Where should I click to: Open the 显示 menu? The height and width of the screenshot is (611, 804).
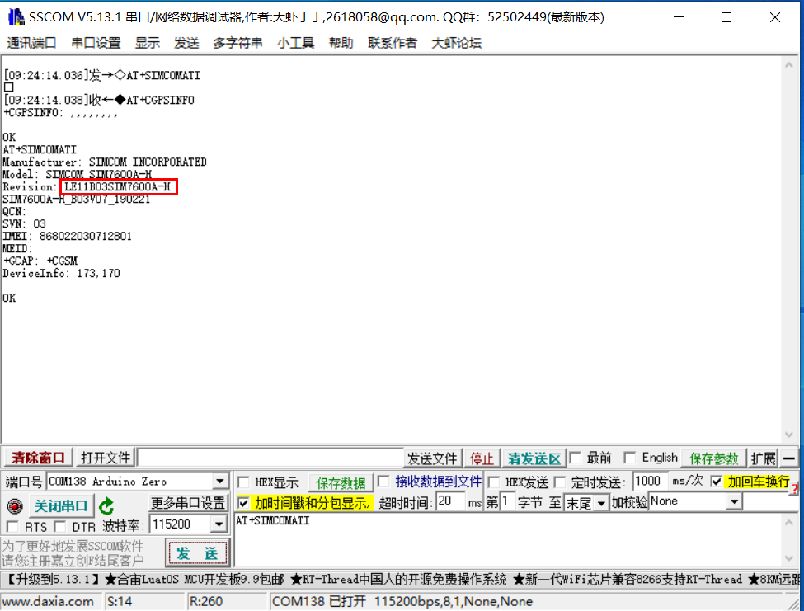pyautogui.click(x=147, y=43)
